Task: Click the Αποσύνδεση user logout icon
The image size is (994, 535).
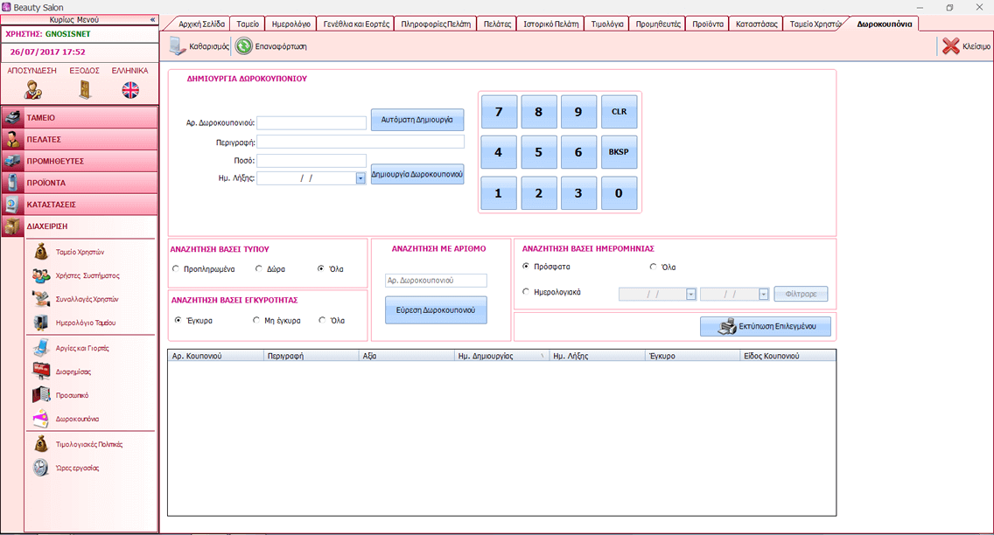Action: click(33, 90)
